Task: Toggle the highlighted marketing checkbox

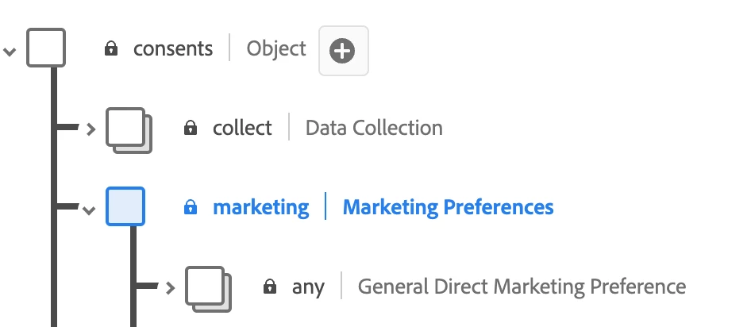Action: [125, 206]
